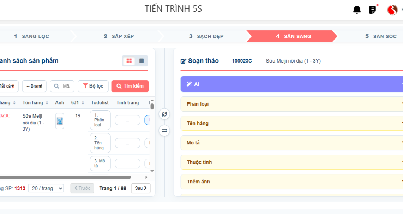This screenshot has width=403, height=214.
Task: Click the refresh sync icon between panels
Action: tap(164, 114)
